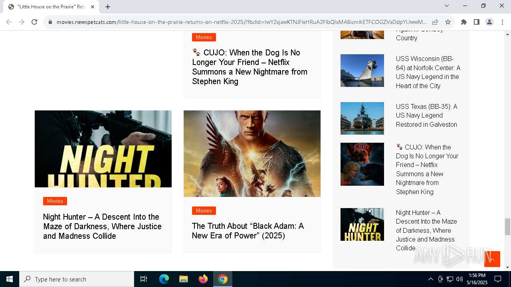Open Night Hunter sidebar article link
Viewport: 511px width, 287px height.
coord(426,230)
